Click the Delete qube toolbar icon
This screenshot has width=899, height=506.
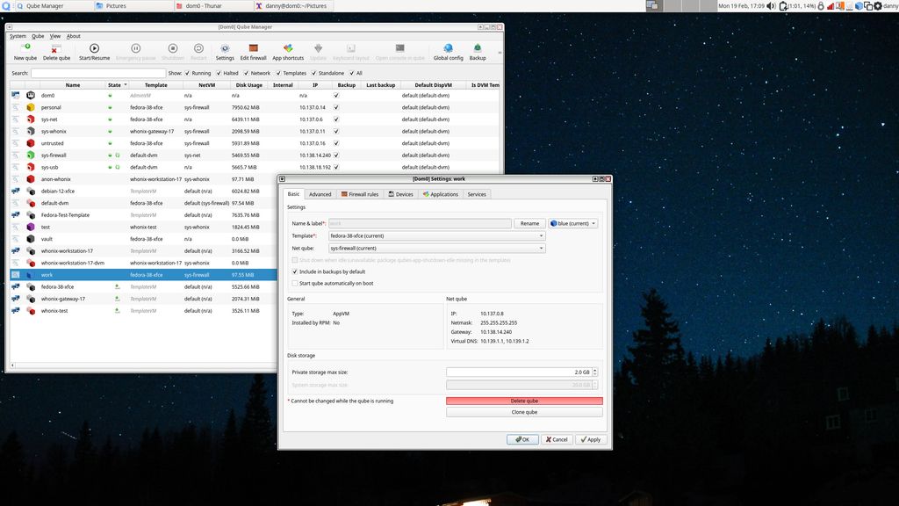coord(56,50)
